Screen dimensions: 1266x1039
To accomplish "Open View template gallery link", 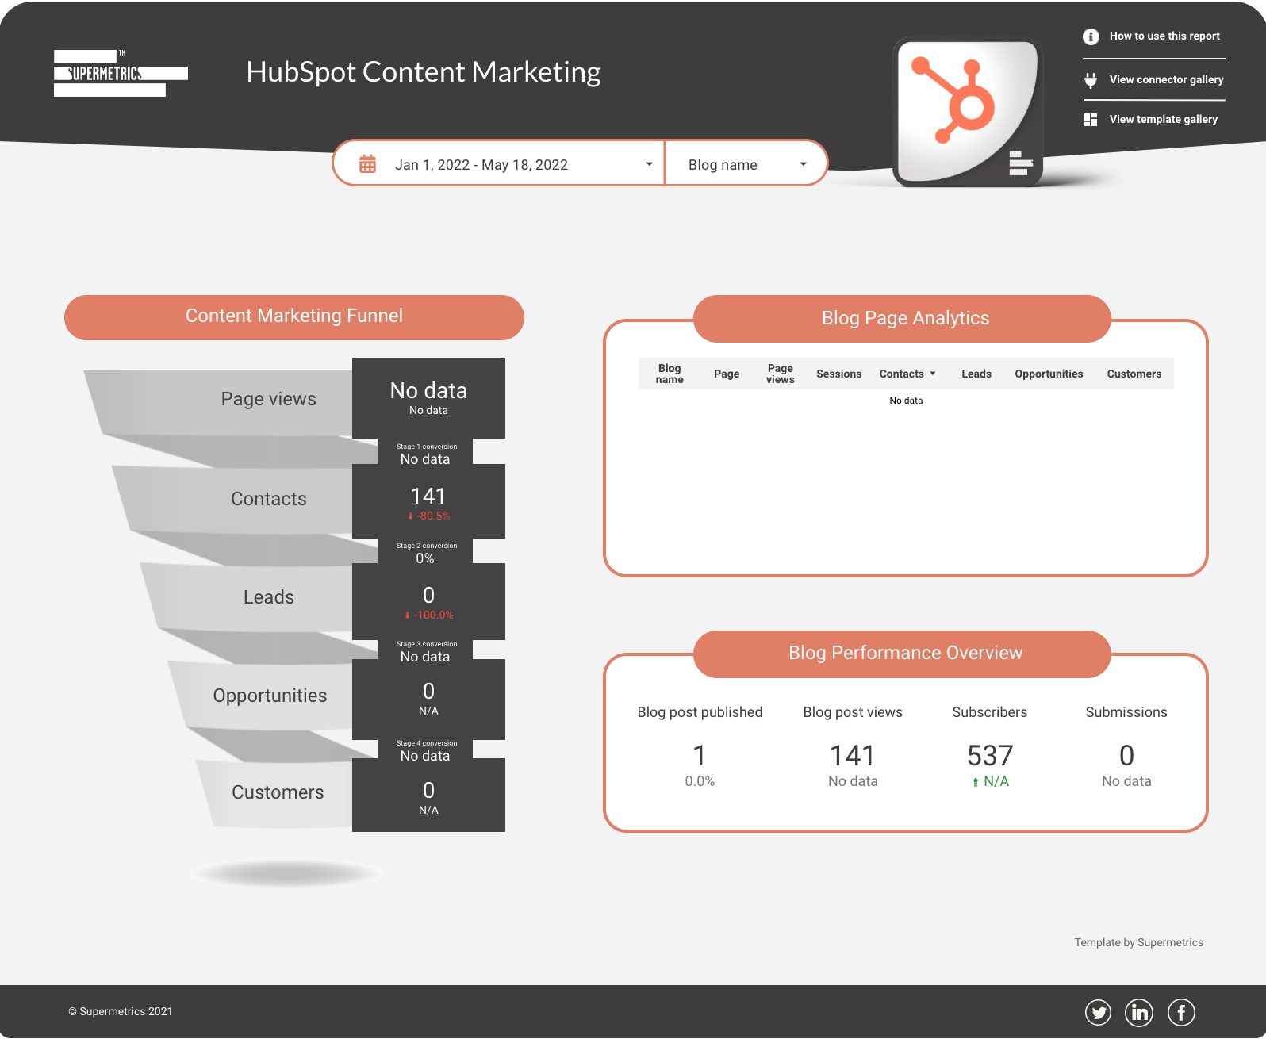I will click(1163, 120).
